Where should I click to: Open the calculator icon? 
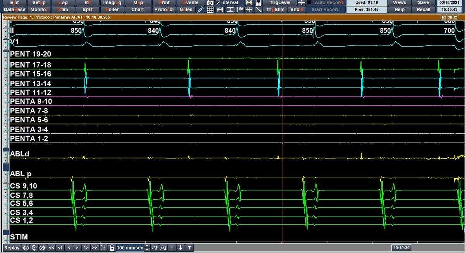coord(258,3)
